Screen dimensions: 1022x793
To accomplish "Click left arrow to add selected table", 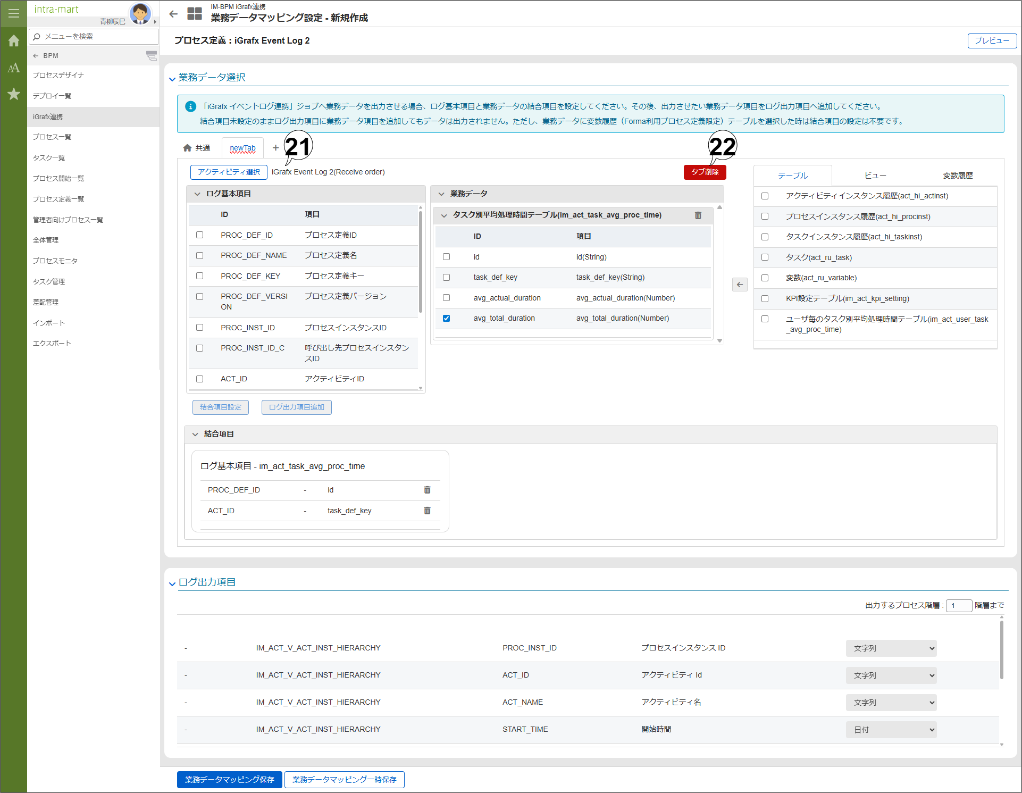I will (x=740, y=285).
